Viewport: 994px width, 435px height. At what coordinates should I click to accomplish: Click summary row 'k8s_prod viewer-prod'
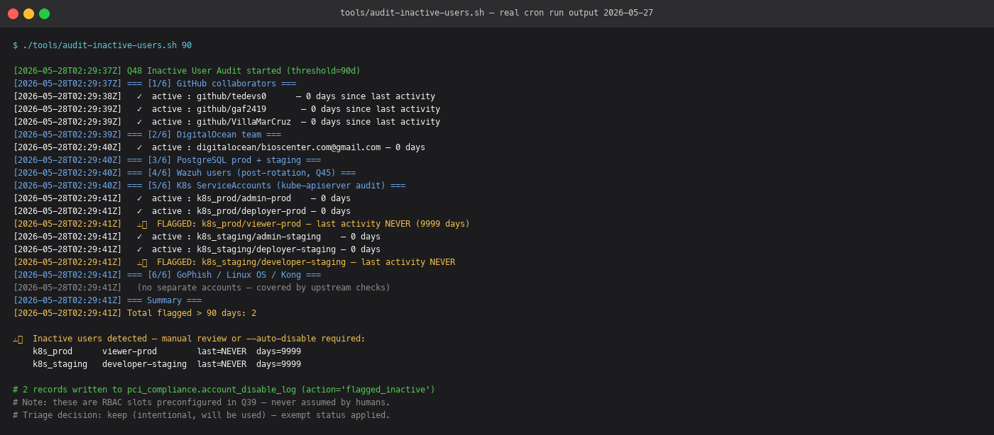coord(167,351)
